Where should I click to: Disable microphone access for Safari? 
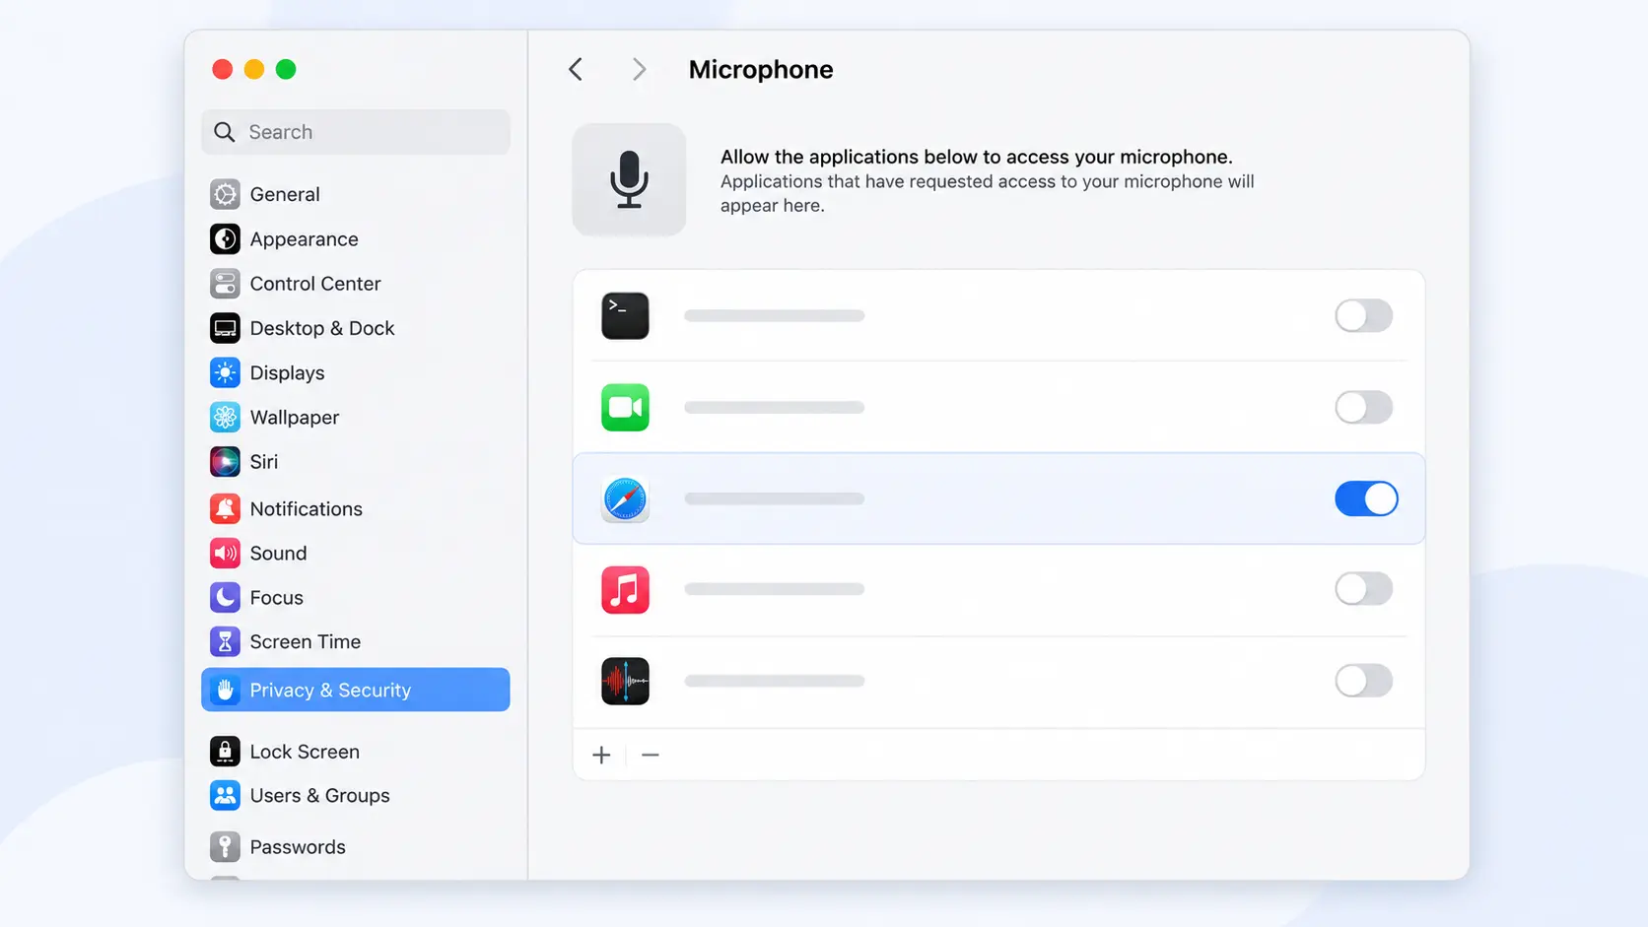tap(1366, 498)
